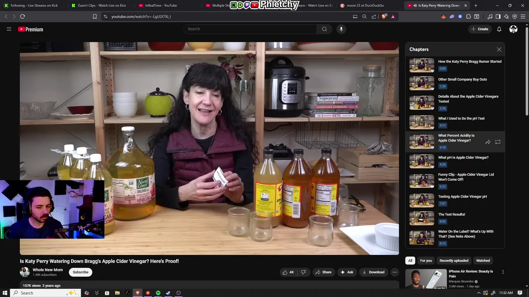Open Brave Shields lion icon

click(x=384, y=16)
